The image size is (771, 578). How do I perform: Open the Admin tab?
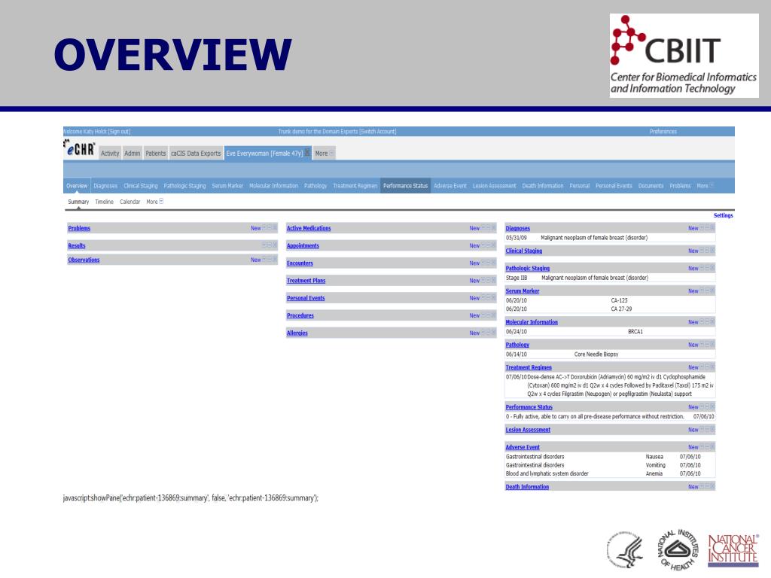click(132, 154)
